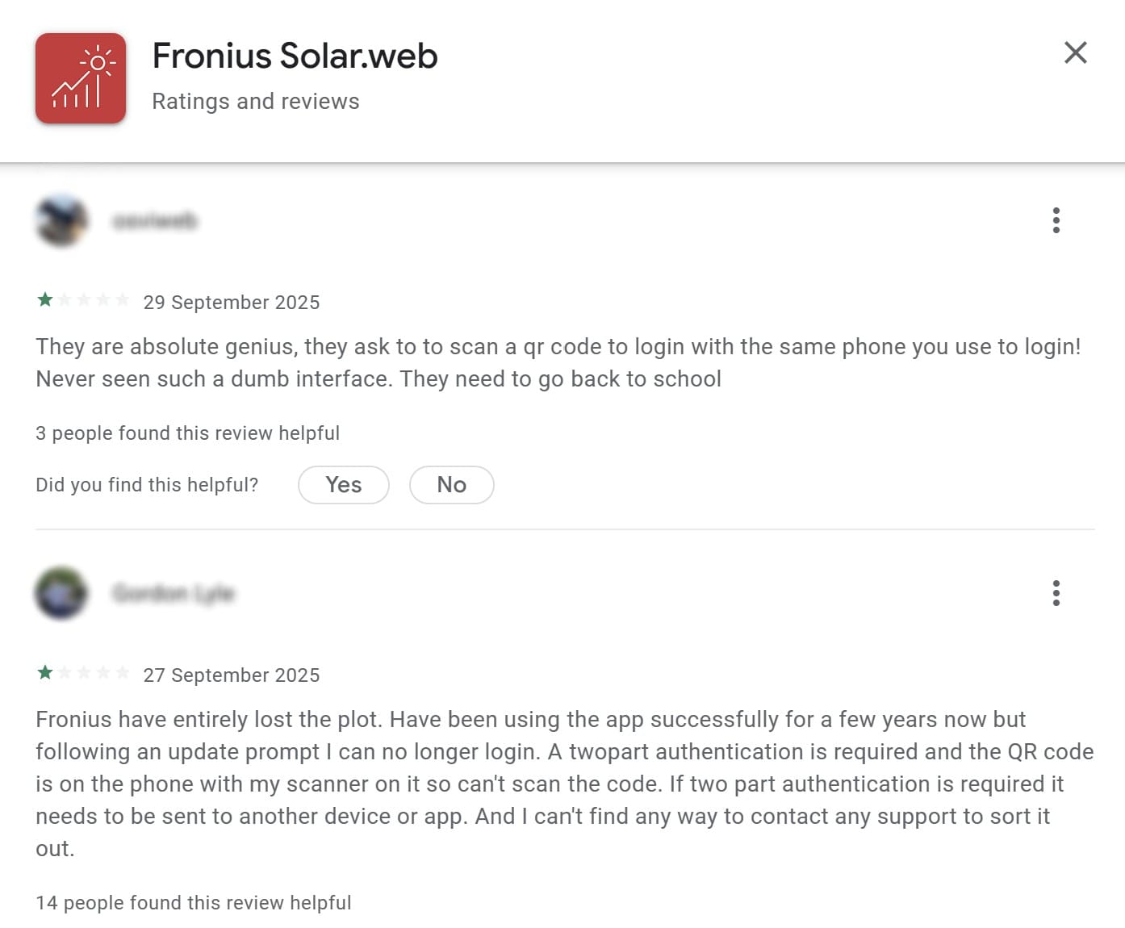
Task: Select the first reviewer's name
Action: click(x=156, y=220)
